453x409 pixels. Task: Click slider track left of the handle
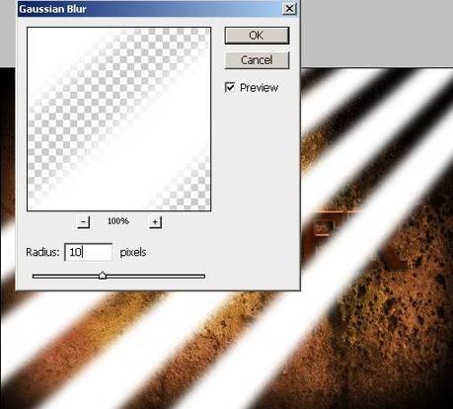click(x=66, y=276)
